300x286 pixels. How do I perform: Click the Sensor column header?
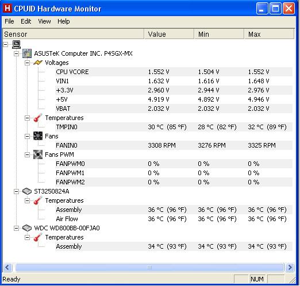73,34
